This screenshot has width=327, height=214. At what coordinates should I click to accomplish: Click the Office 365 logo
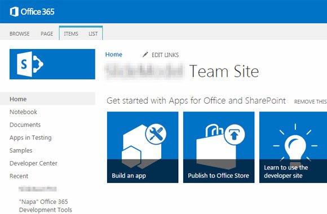coord(32,12)
